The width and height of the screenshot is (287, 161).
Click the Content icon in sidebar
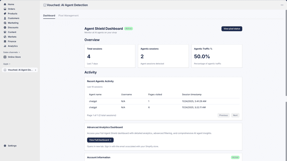click(x=5, y=32)
